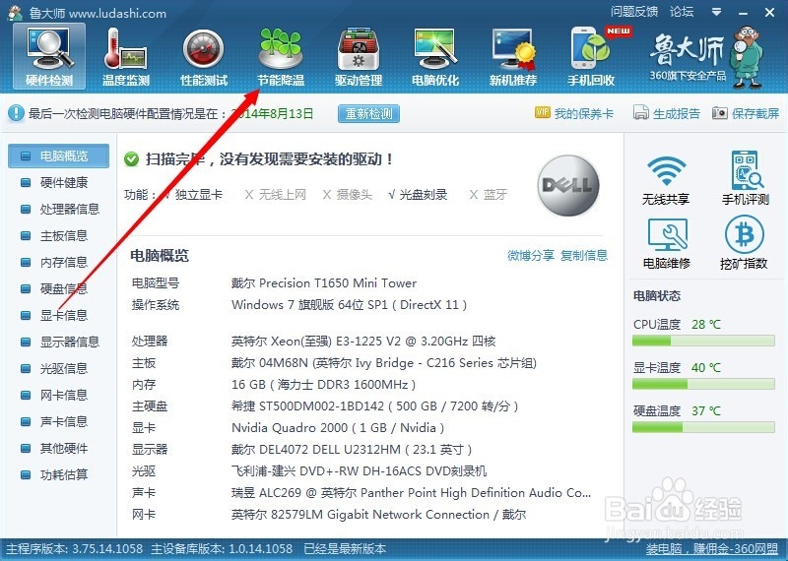788x561 pixels.
Task: Click DELL U2312HM monitor value
Action: coord(352,450)
